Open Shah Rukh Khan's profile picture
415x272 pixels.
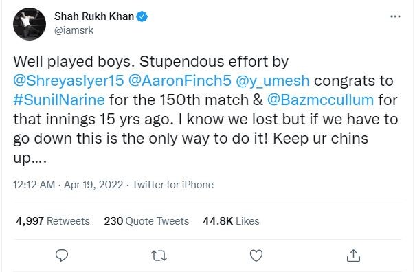pyautogui.click(x=30, y=24)
